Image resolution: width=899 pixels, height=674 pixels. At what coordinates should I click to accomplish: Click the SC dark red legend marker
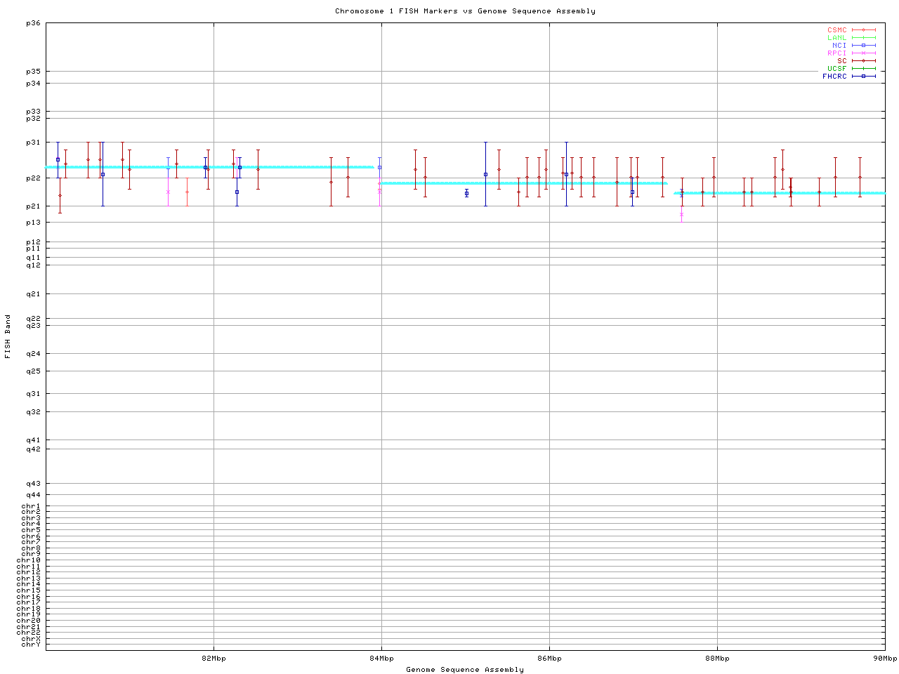pyautogui.click(x=863, y=61)
